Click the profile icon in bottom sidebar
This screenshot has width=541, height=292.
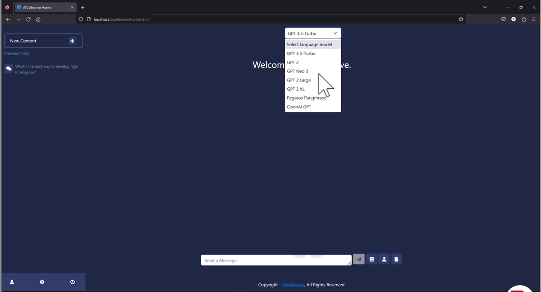pos(11,282)
